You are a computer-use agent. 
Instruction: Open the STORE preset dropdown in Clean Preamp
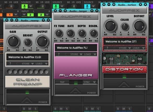(28, 64)
